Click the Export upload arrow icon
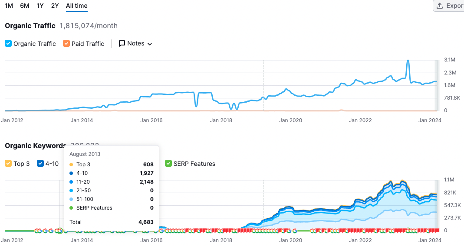The image size is (464, 246). point(440,6)
